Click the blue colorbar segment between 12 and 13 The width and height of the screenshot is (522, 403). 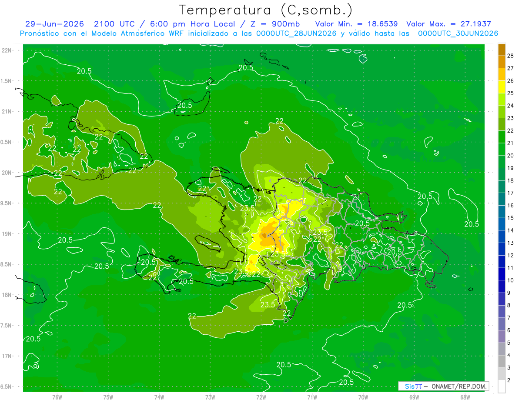click(502, 250)
